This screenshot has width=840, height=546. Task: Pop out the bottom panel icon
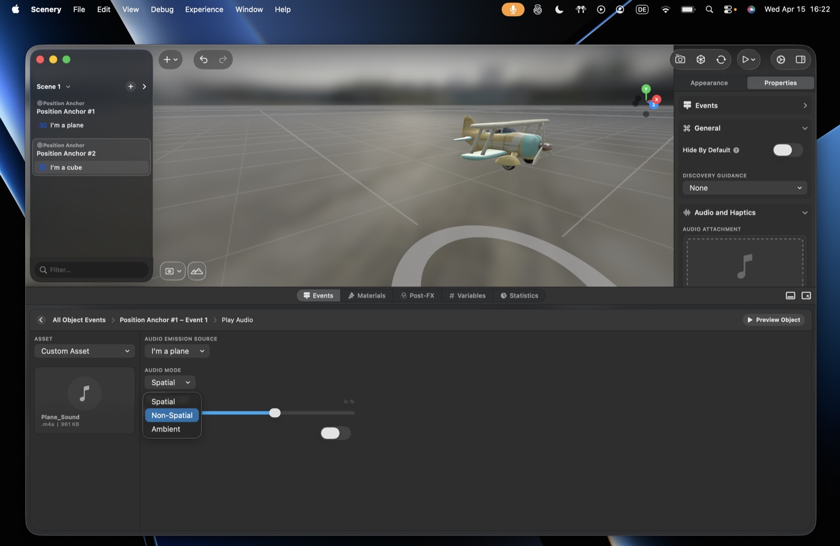tap(806, 296)
